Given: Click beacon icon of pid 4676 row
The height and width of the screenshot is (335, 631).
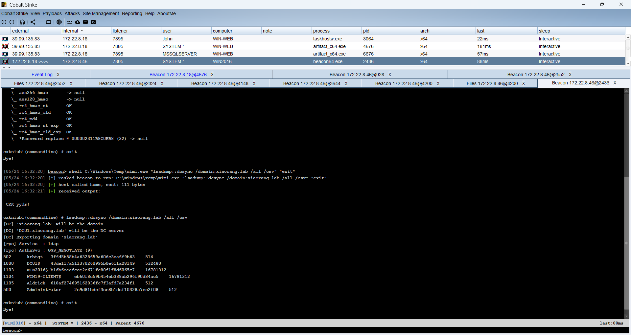Looking at the screenshot, I should (x=5, y=46).
